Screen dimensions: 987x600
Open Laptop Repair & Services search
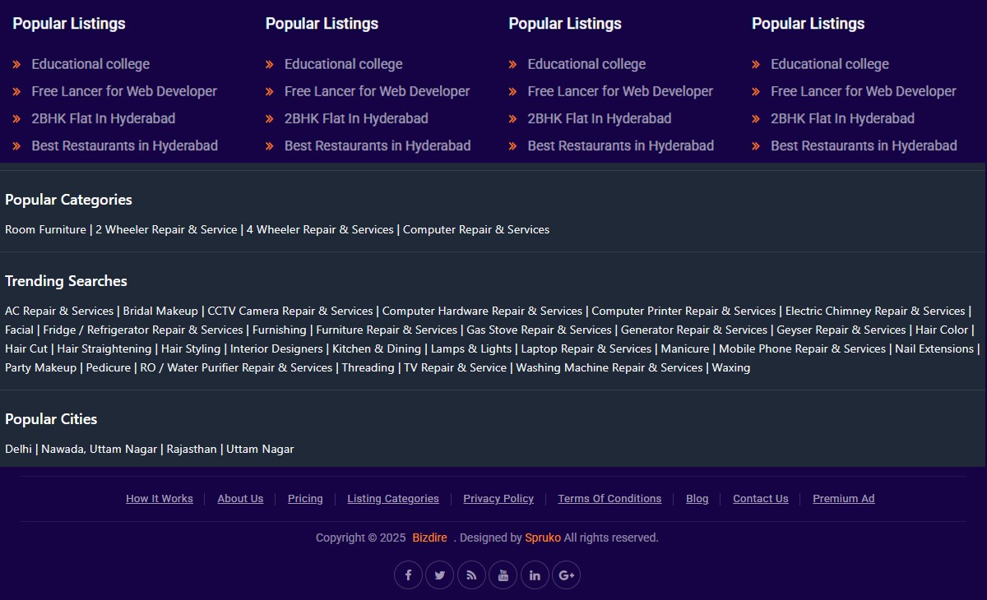(586, 349)
